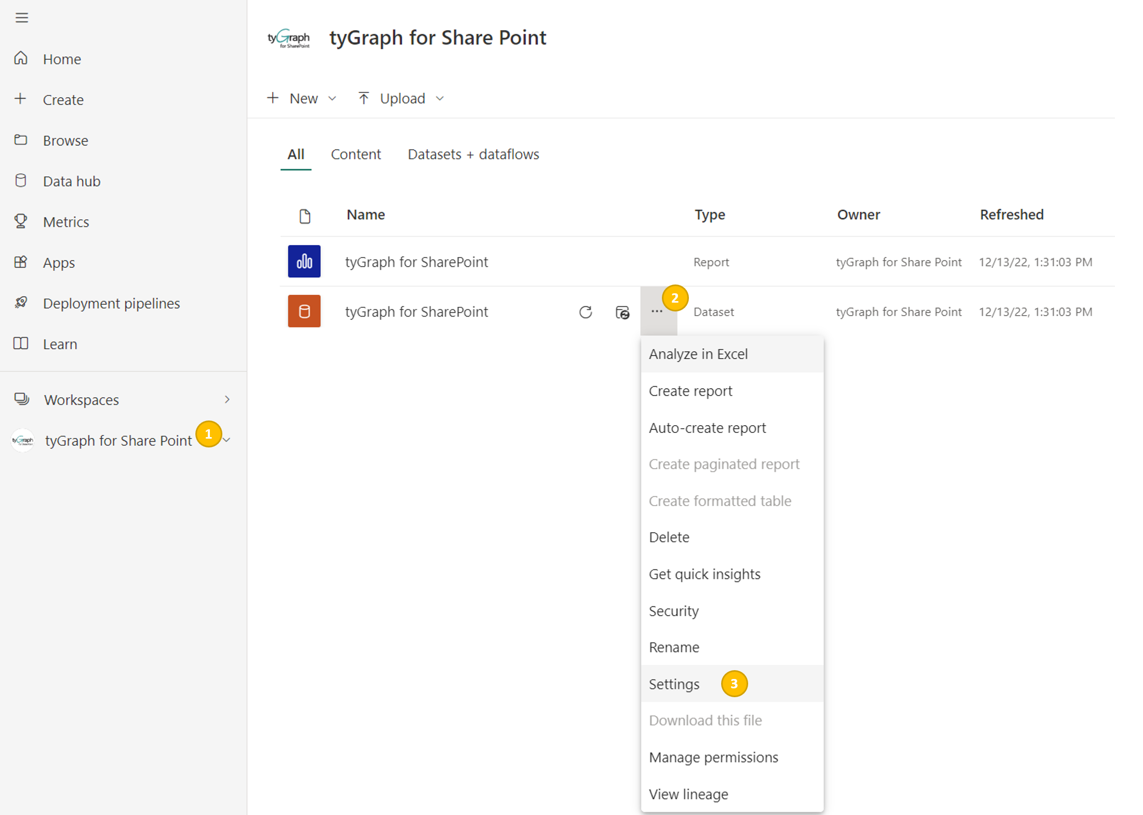The image size is (1143, 815).
Task: Click the orange dataset icon
Action: coord(304,311)
